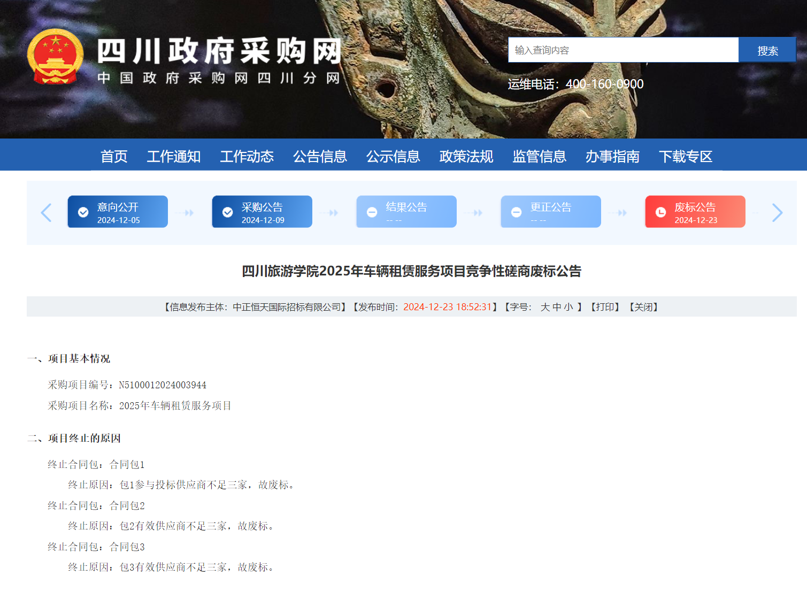Open the 首页 menu
Viewport: 807px width, 591px height.
(x=114, y=156)
